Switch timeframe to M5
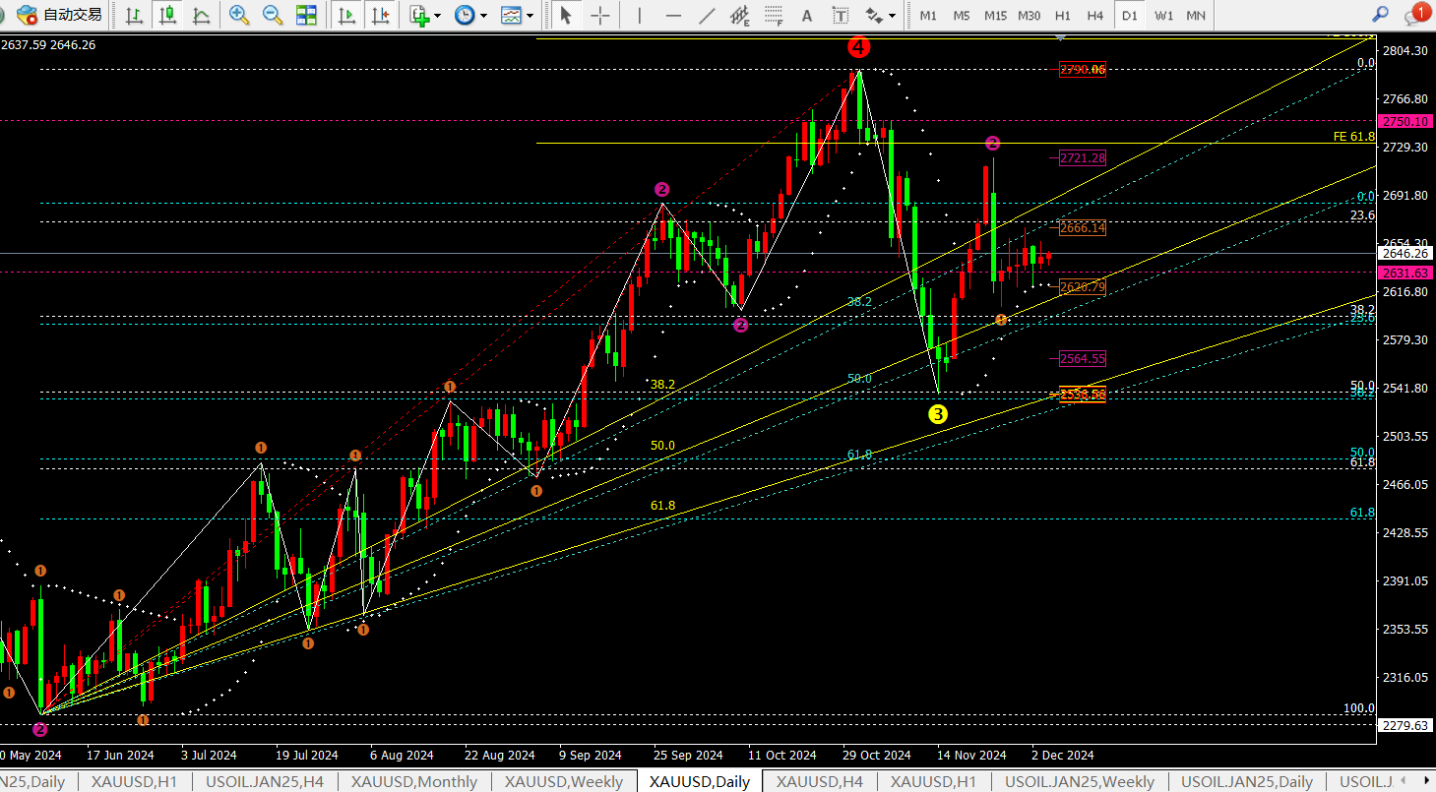The height and width of the screenshot is (792, 1436). (x=962, y=15)
